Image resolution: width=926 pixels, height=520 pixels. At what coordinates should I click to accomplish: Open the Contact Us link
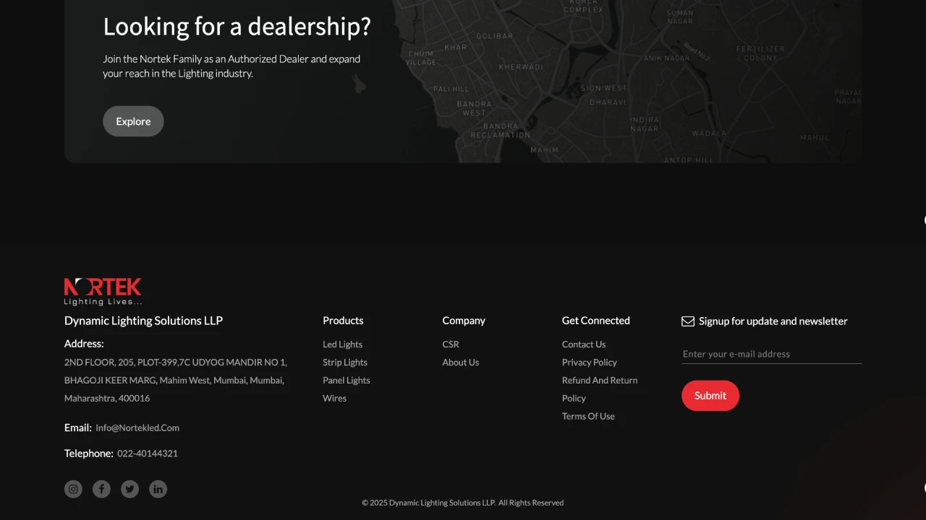tap(583, 344)
